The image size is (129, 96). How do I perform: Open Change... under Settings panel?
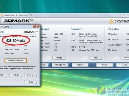pos(59,58)
